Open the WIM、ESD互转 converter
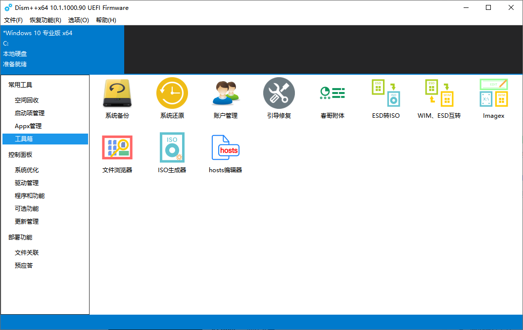Screen dimensions: 523x330 [x=439, y=99]
